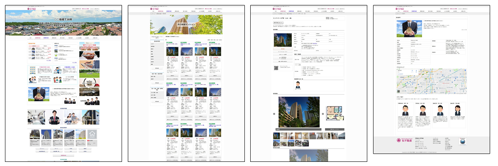Click the QR code on the property detail page
The image size is (498, 166).
(x=276, y=68)
